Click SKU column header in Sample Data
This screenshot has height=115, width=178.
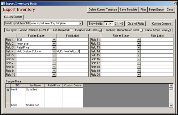pyautogui.click(x=18, y=85)
